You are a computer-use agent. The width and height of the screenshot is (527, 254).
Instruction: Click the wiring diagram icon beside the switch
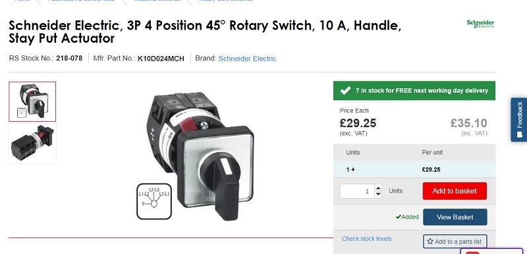[x=154, y=201]
